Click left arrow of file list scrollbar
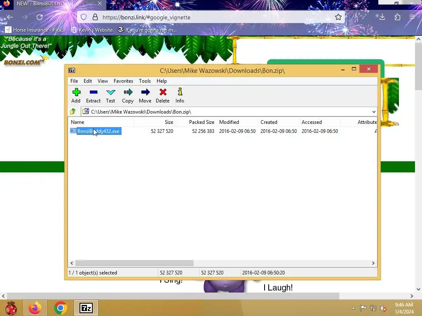 click(72, 263)
